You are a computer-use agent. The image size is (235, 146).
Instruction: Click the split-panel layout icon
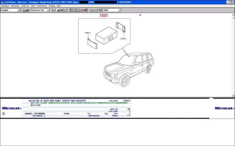pyautogui.click(x=70, y=10)
